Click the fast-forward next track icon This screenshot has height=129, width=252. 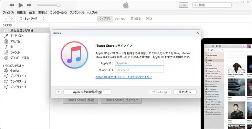(x=29, y=5)
